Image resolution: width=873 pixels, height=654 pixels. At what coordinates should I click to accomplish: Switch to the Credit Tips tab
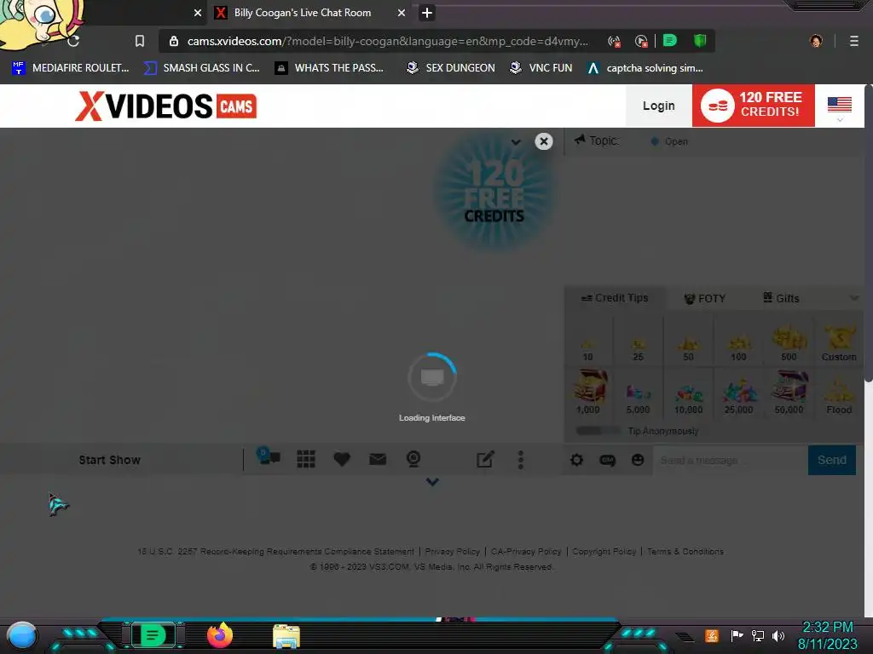[615, 298]
